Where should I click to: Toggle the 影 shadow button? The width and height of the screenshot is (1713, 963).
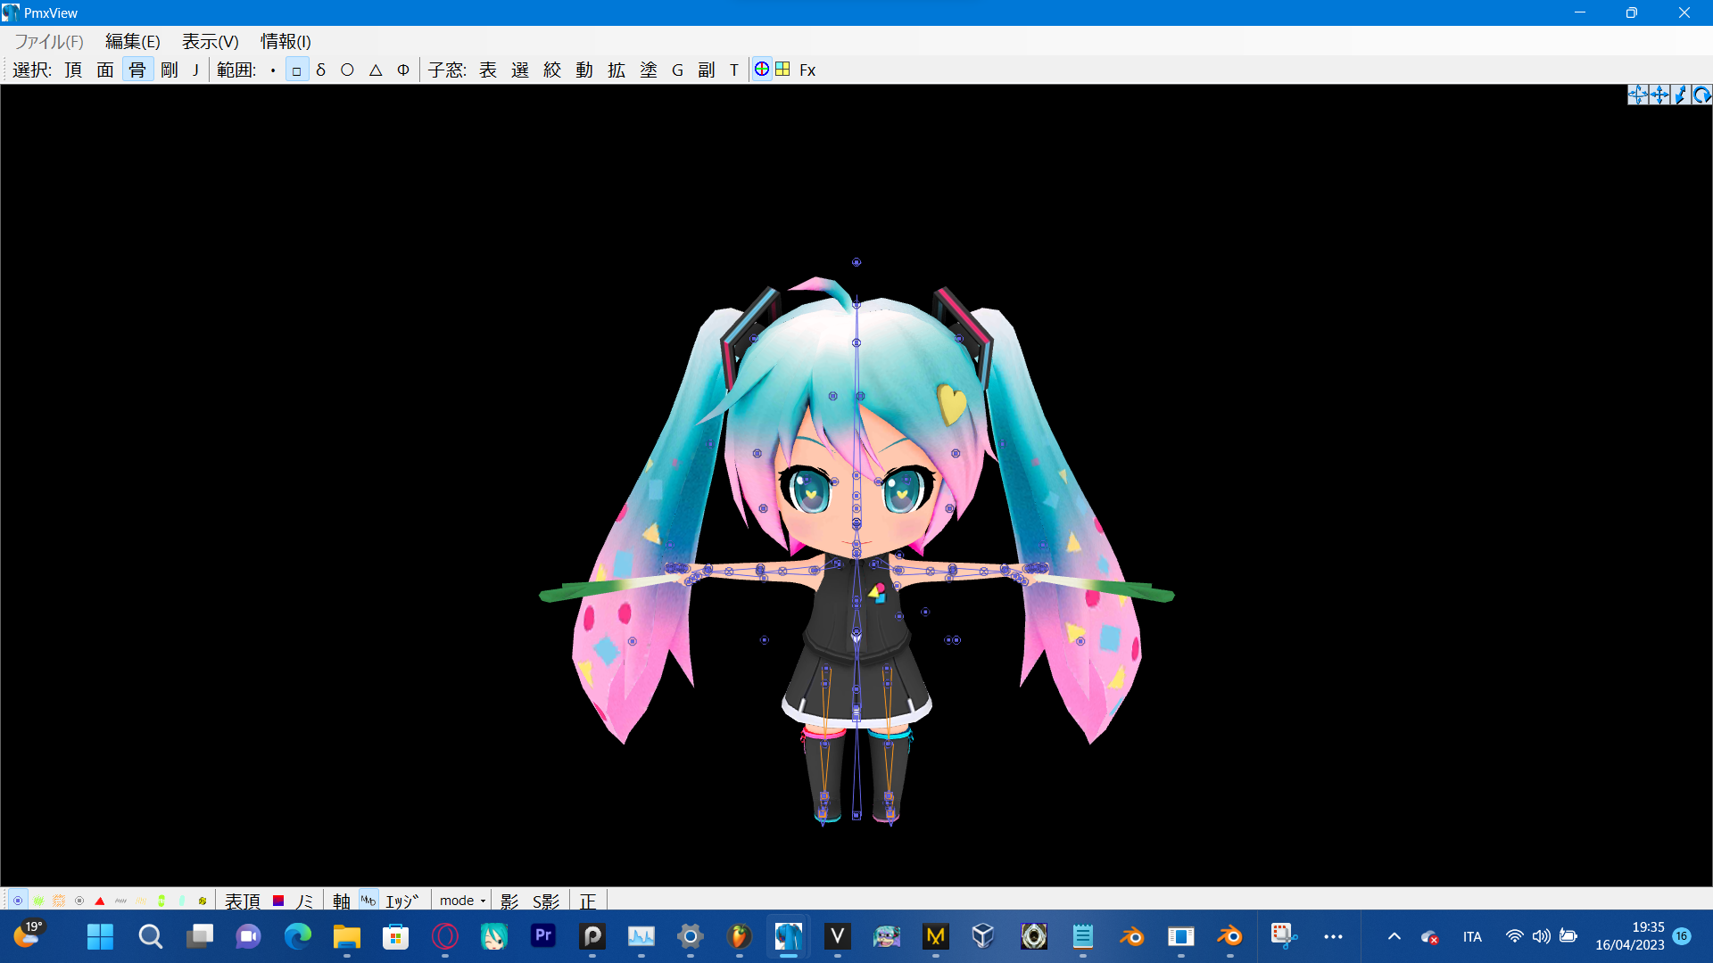tap(509, 901)
